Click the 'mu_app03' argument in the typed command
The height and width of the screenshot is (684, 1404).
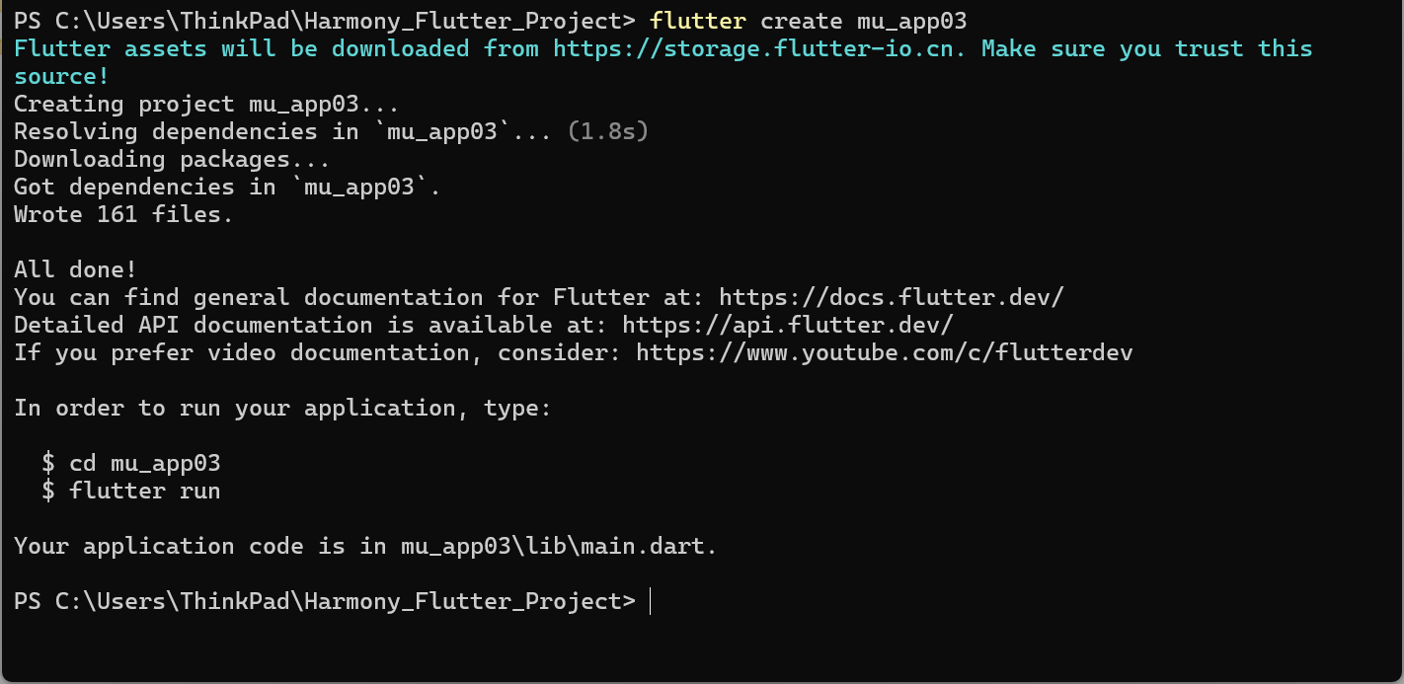(911, 21)
